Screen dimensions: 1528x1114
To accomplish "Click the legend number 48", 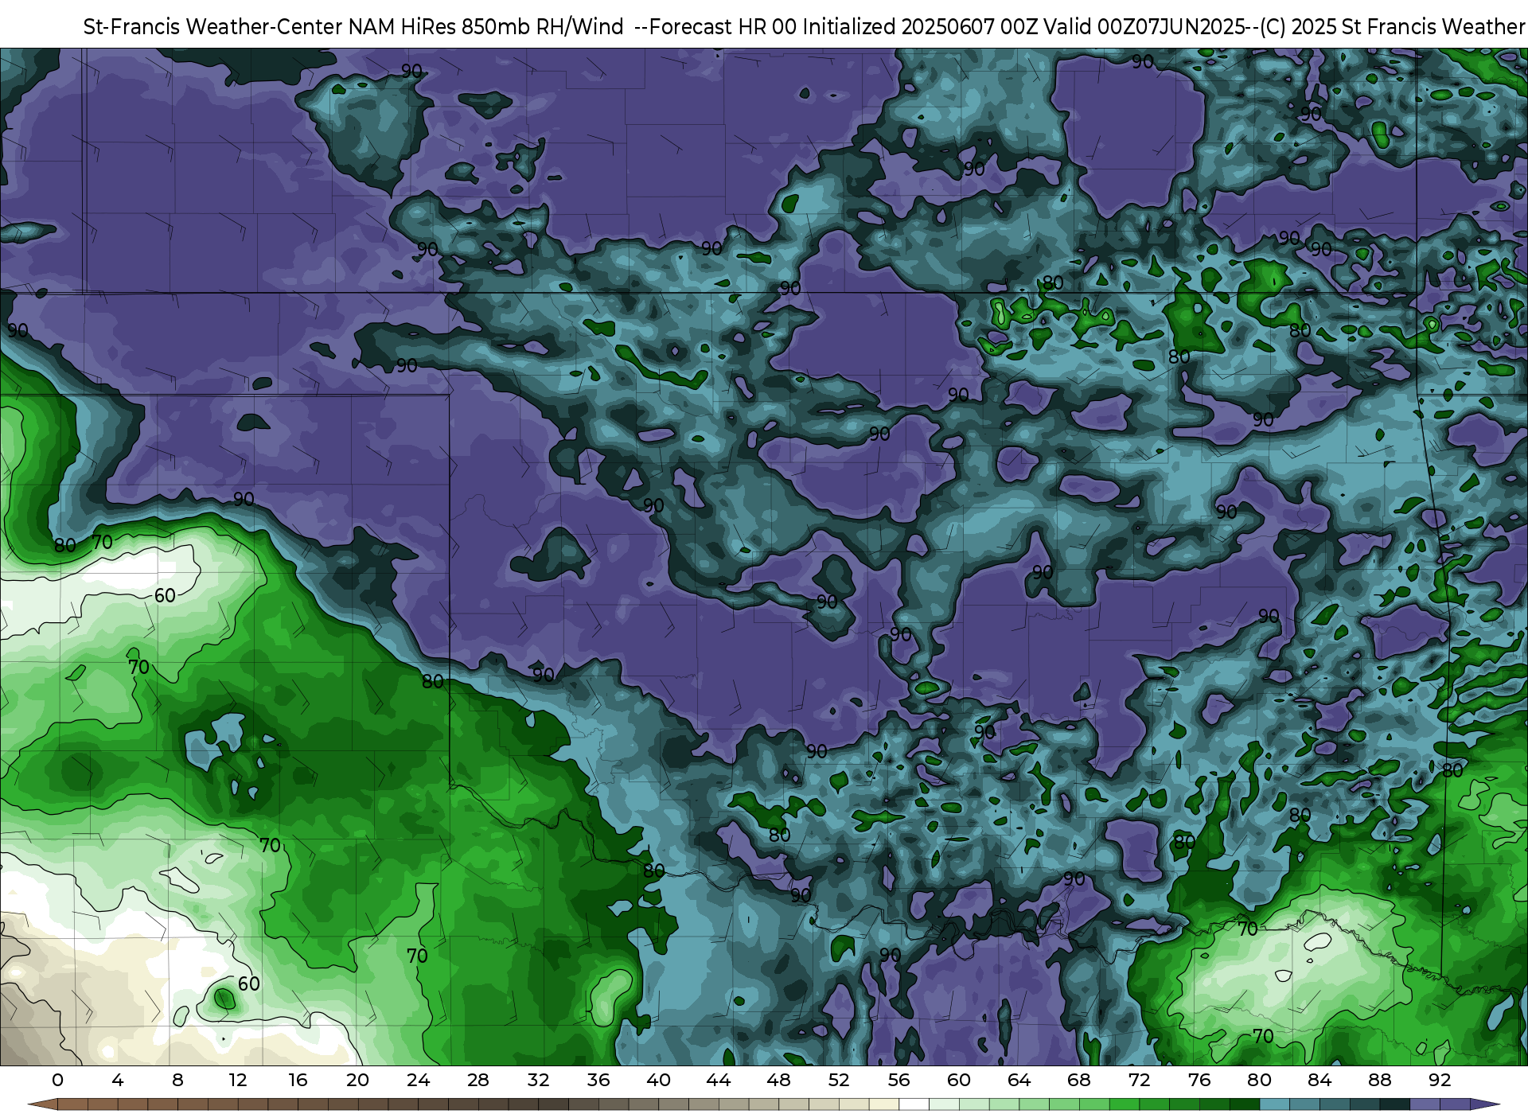I will point(778,1080).
